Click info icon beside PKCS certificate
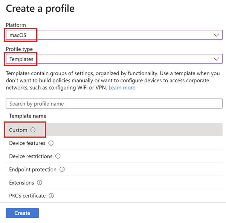Image resolution: width=226 pixels, height=223 pixels. point(51,196)
